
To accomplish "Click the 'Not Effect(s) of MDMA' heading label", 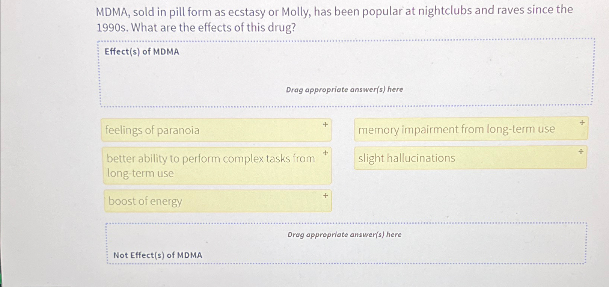I will [x=158, y=255].
